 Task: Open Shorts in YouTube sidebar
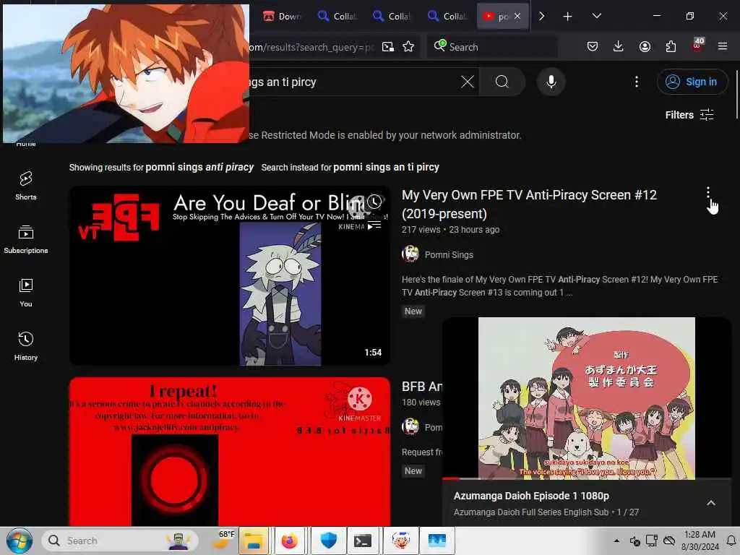click(x=25, y=186)
